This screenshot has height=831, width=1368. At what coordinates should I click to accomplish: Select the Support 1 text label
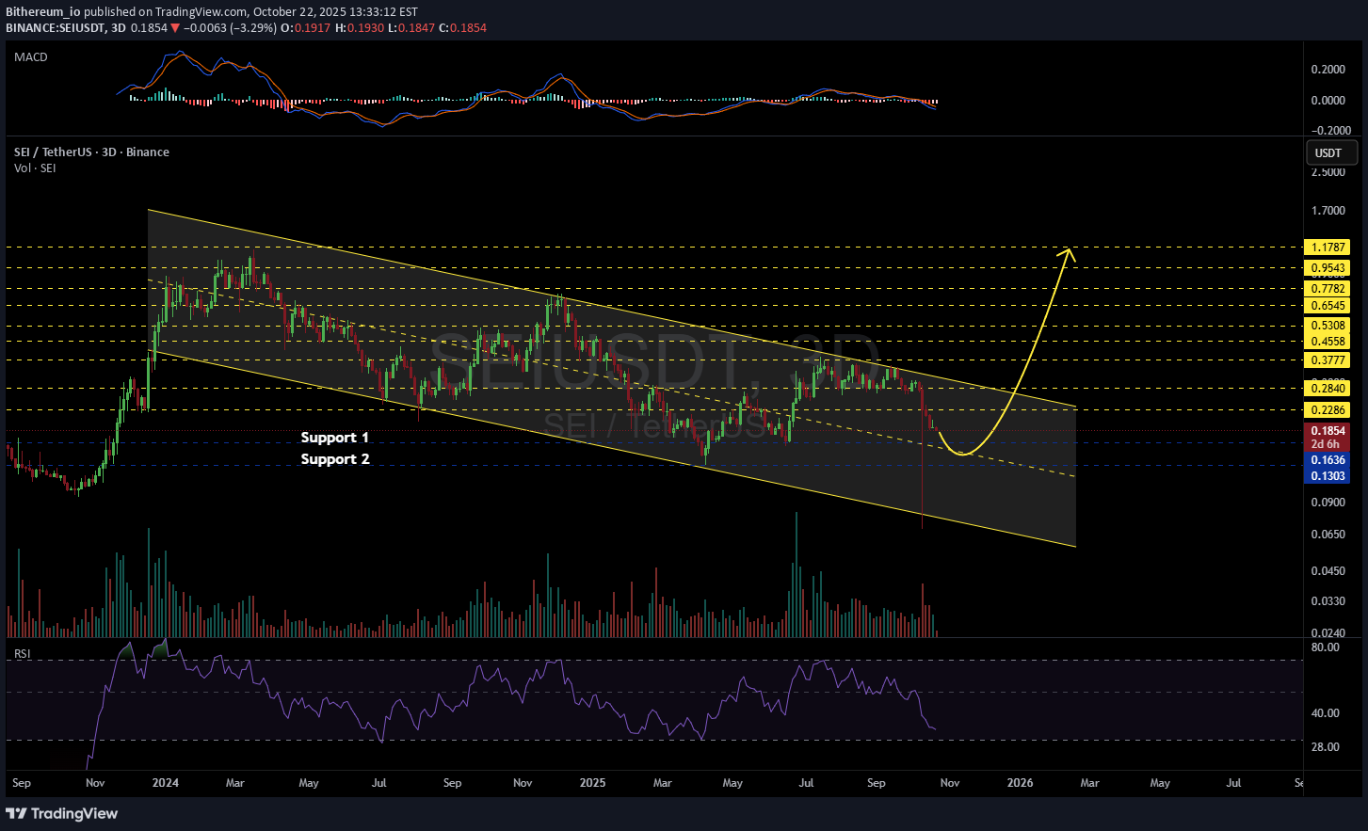click(x=334, y=438)
